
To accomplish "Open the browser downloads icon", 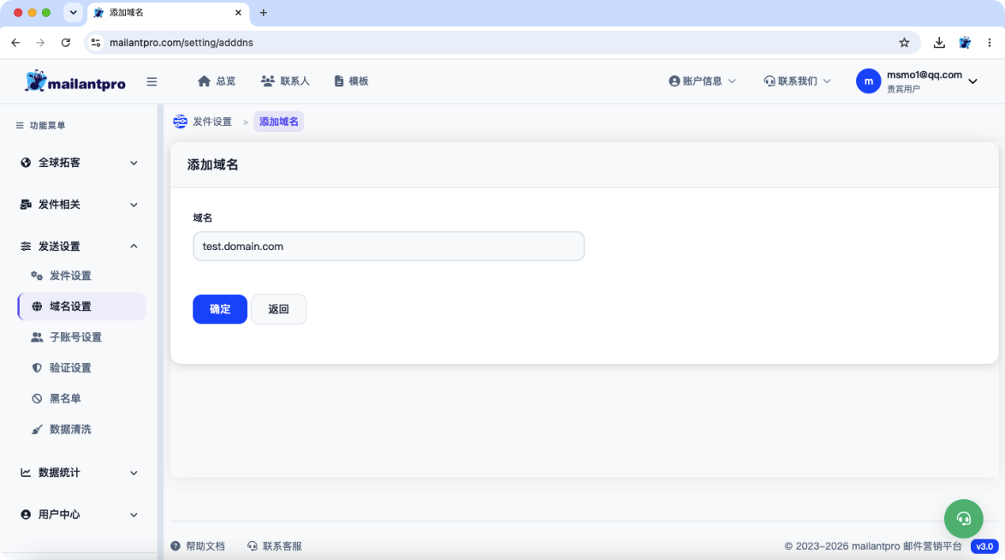I will [x=939, y=43].
